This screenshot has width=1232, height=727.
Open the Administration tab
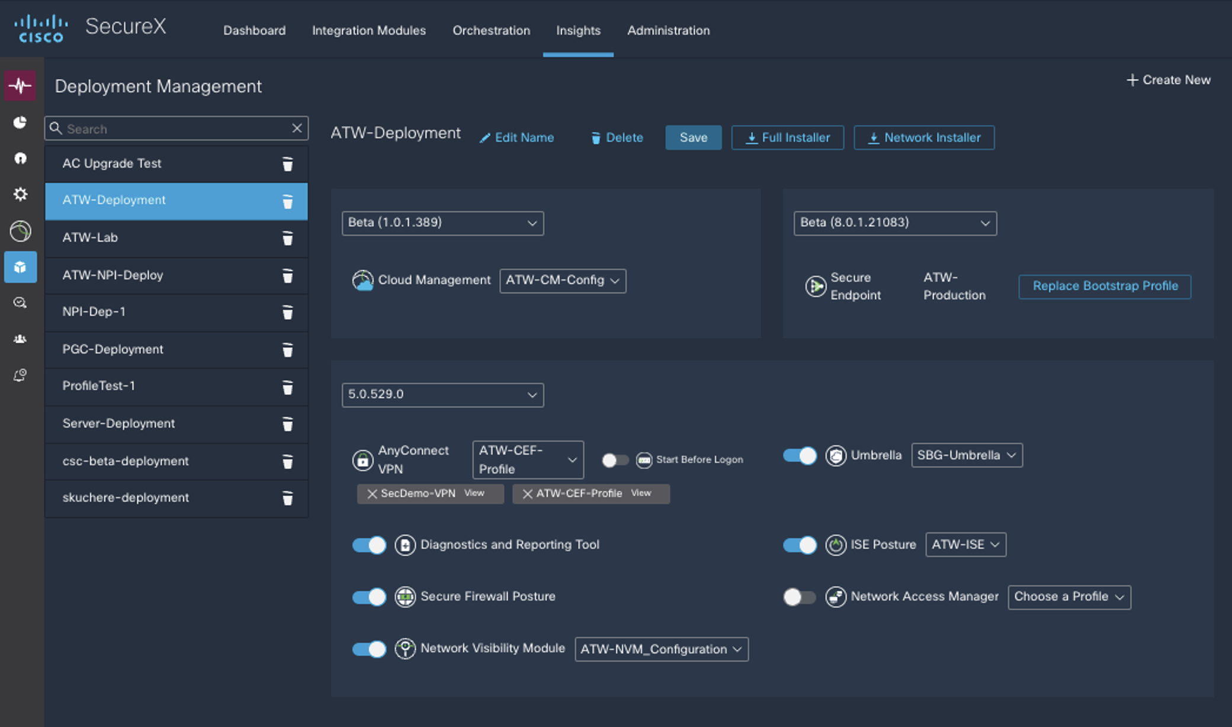668,30
